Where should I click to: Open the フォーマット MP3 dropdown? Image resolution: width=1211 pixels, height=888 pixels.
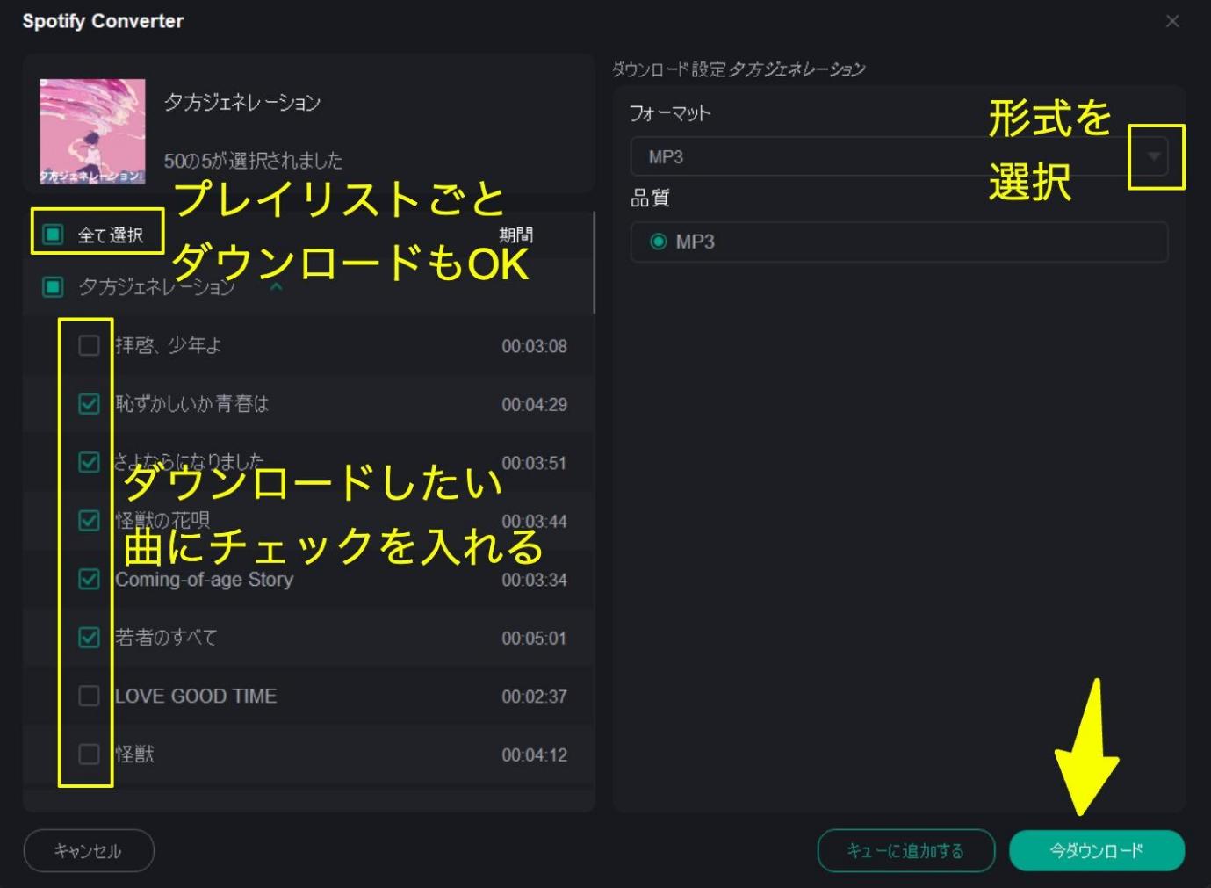pyautogui.click(x=899, y=157)
